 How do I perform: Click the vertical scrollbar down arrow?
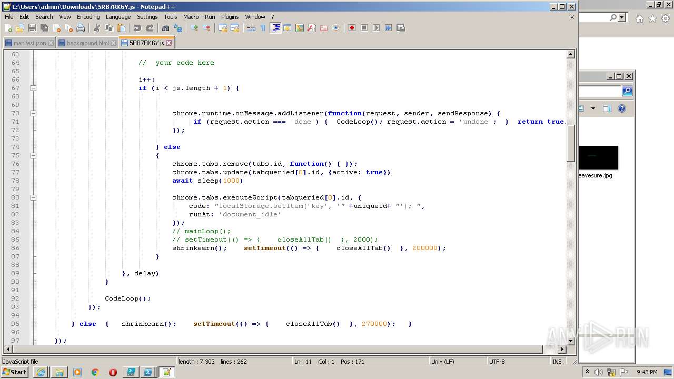571,341
